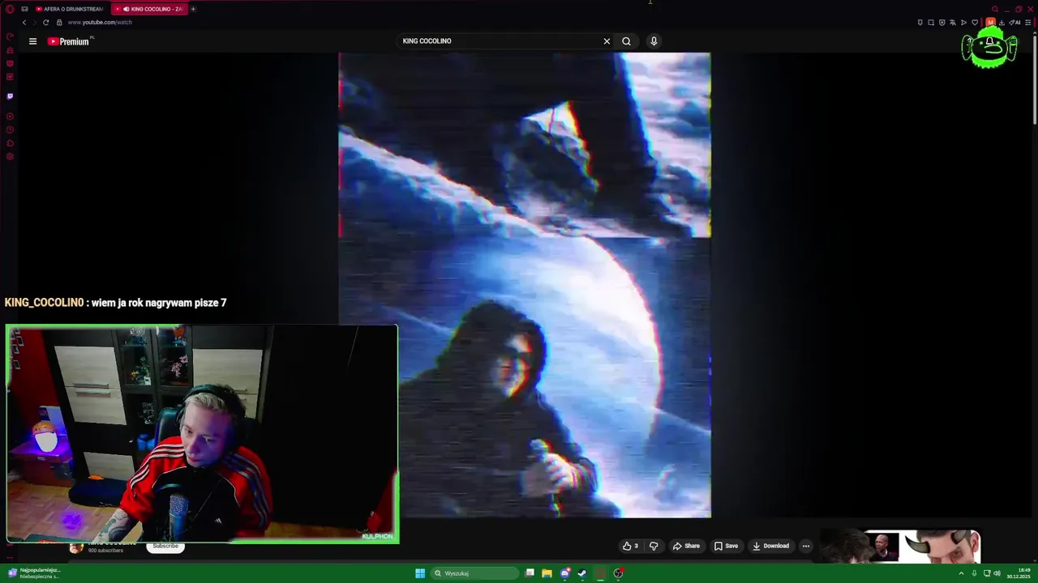Open the orange M extension icon
Screen dimensions: 1038x583
click(990, 23)
